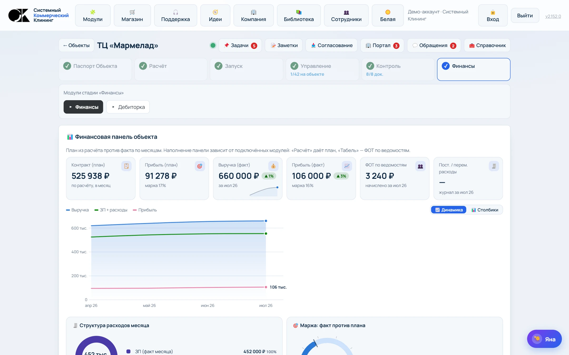
Task: Open the Яна assistant chat button
Action: coord(544,339)
